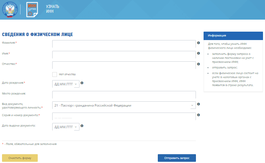
Task: Click info icon beside Дата выдачи документа
Action: 82,127
